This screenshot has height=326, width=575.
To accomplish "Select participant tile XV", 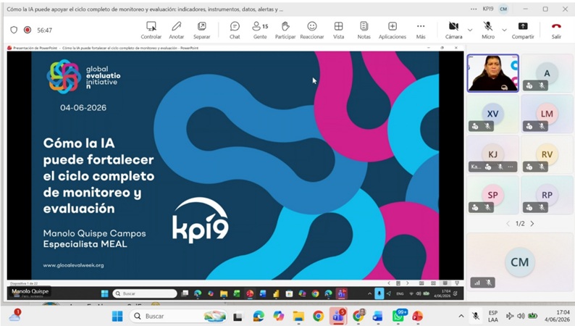I will click(493, 114).
